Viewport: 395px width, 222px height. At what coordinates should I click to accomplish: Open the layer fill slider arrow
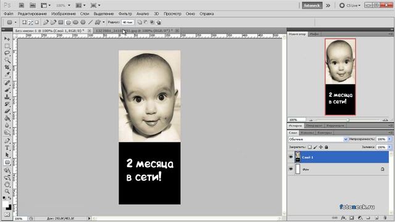389,147
